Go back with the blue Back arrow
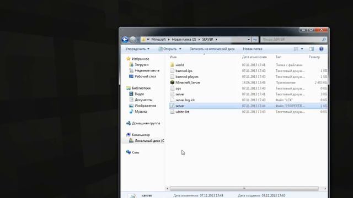 (125, 40)
